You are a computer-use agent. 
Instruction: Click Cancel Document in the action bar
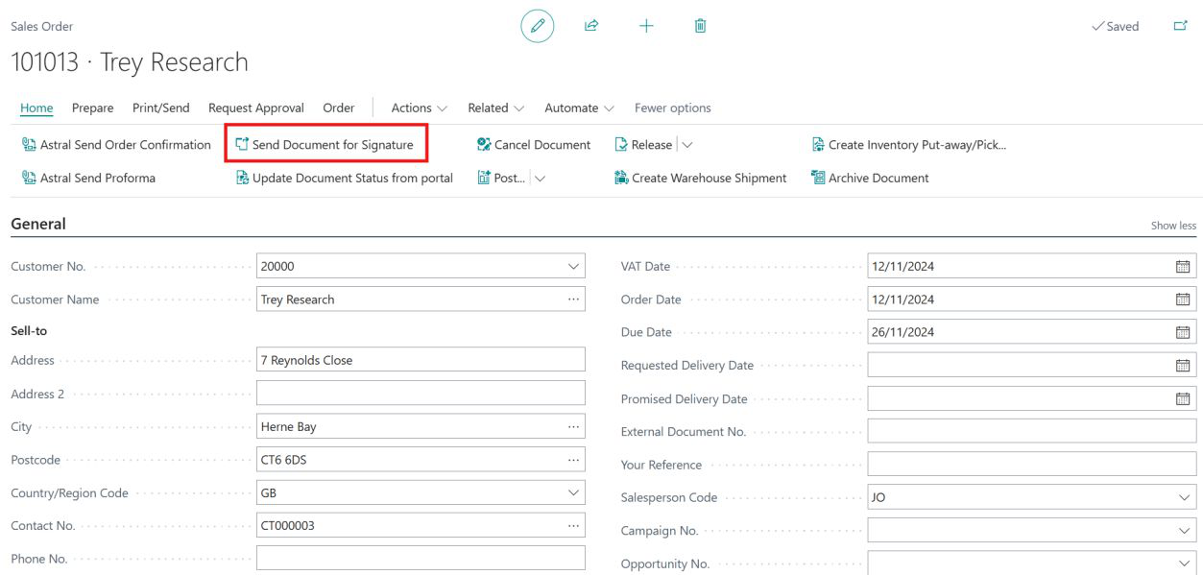coord(535,144)
